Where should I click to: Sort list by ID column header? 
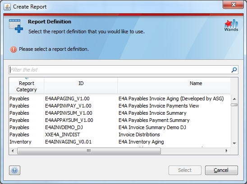pyautogui.click(x=81, y=86)
